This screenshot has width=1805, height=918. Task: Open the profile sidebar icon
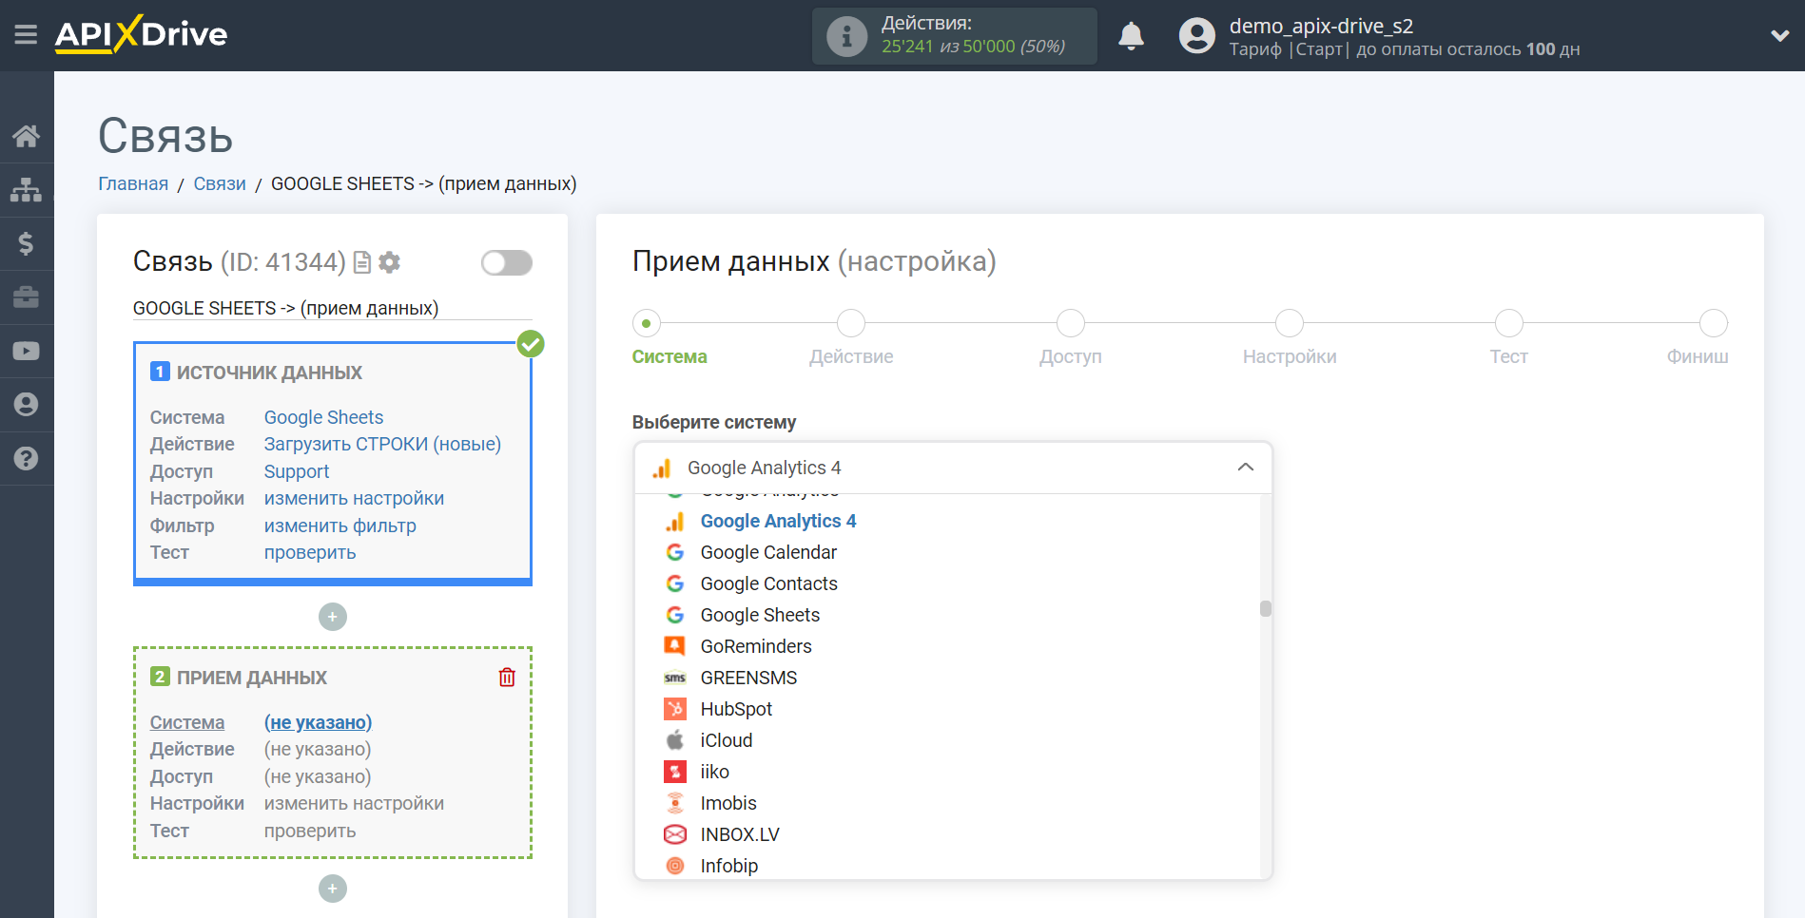(26, 405)
